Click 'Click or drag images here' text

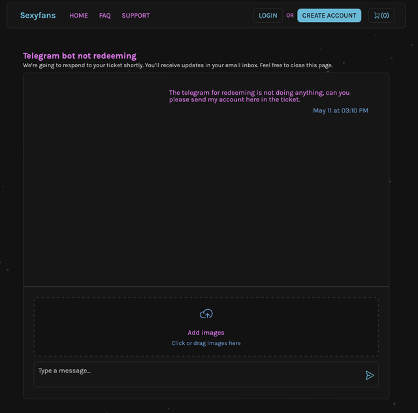click(x=206, y=343)
